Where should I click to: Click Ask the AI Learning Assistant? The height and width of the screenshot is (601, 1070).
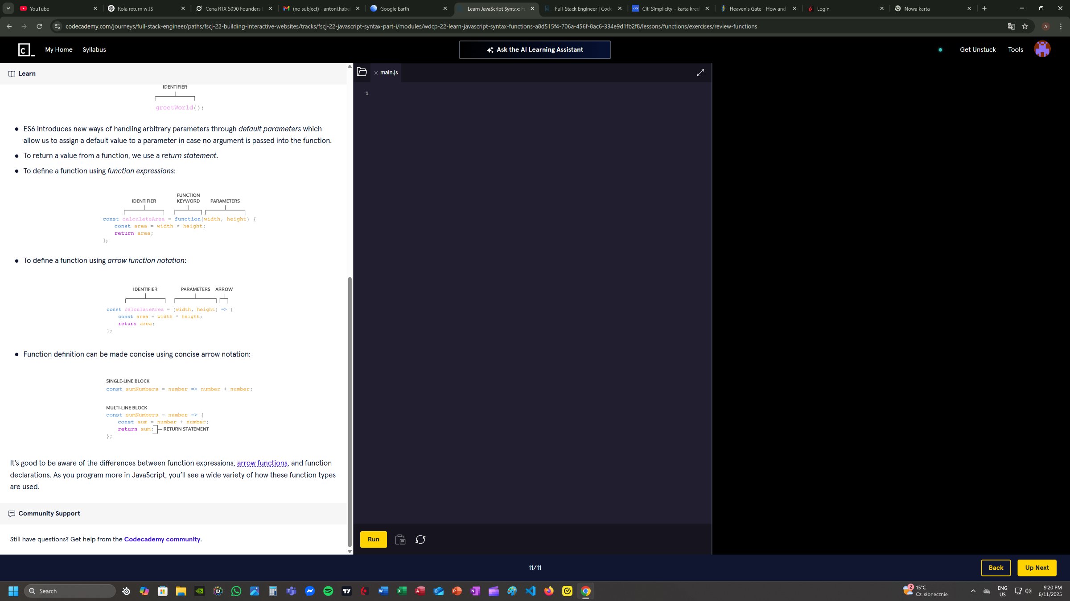[535, 49]
